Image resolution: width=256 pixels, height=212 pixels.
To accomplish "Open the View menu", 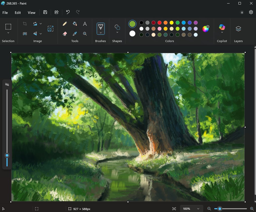I will pos(31,13).
